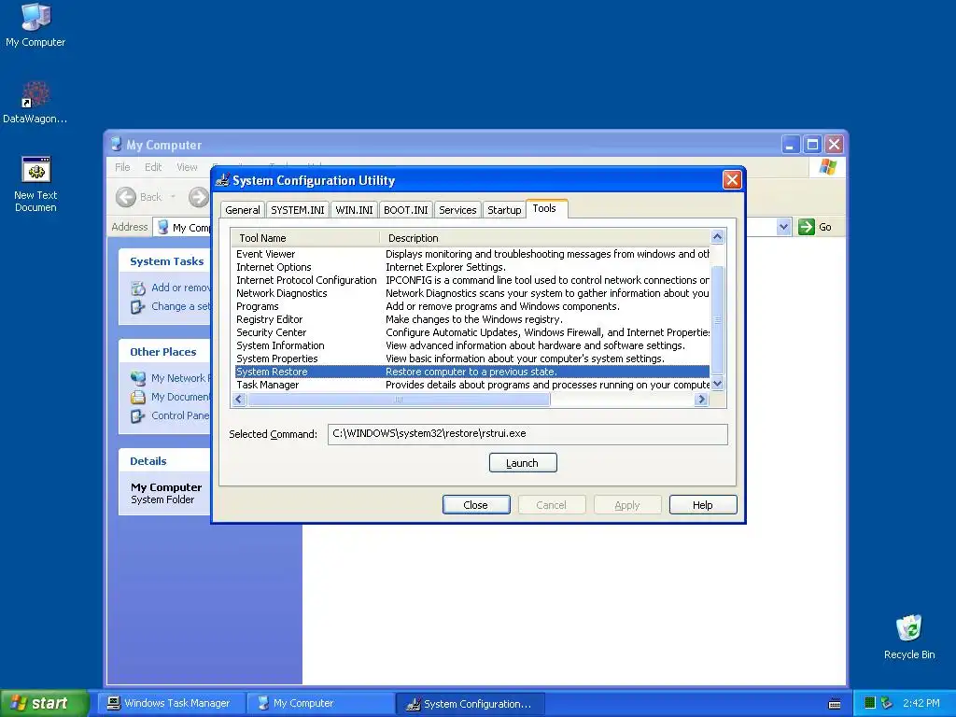The image size is (956, 717).
Task: Select the System Restore row
Action: coord(472,372)
